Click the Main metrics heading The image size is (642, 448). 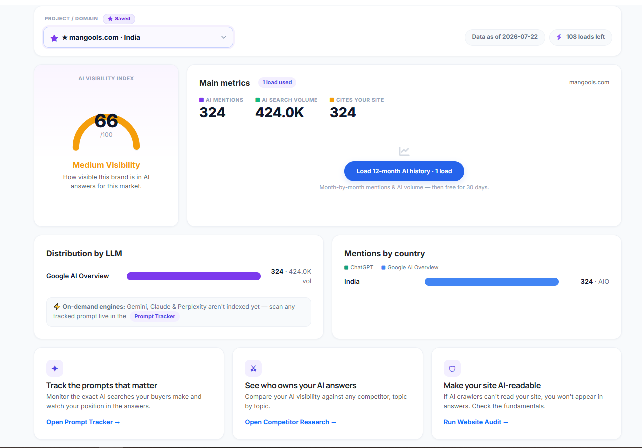[x=225, y=83]
